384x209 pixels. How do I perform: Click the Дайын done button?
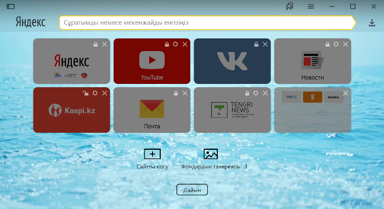tap(192, 190)
